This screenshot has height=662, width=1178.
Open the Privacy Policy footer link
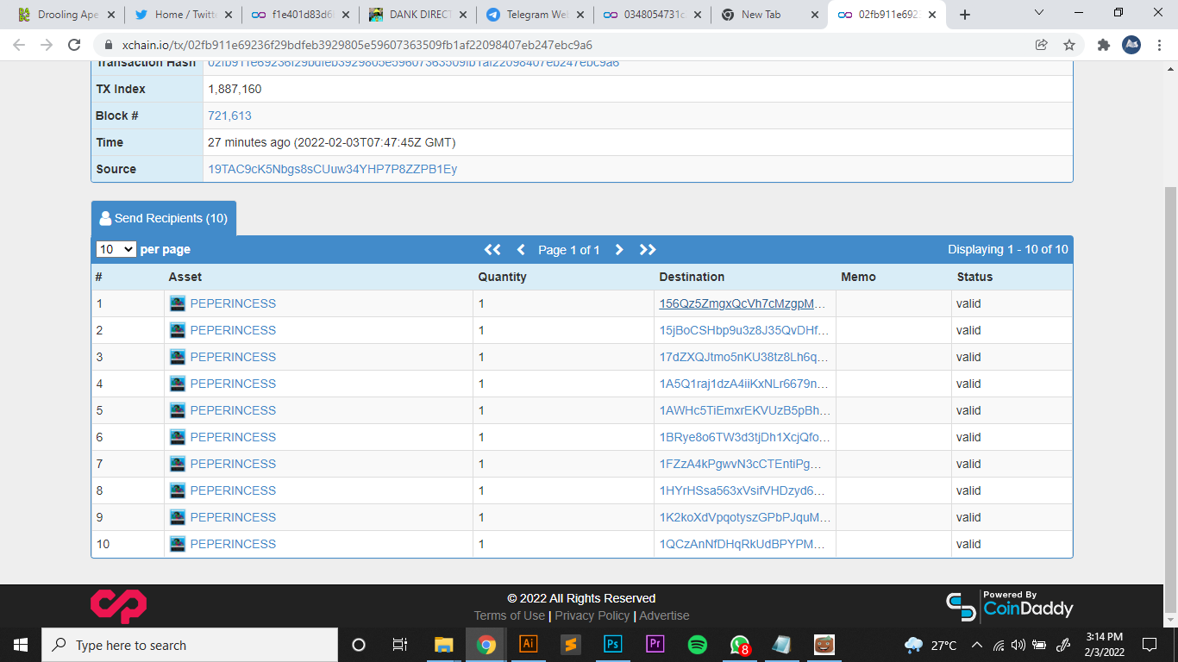(592, 615)
